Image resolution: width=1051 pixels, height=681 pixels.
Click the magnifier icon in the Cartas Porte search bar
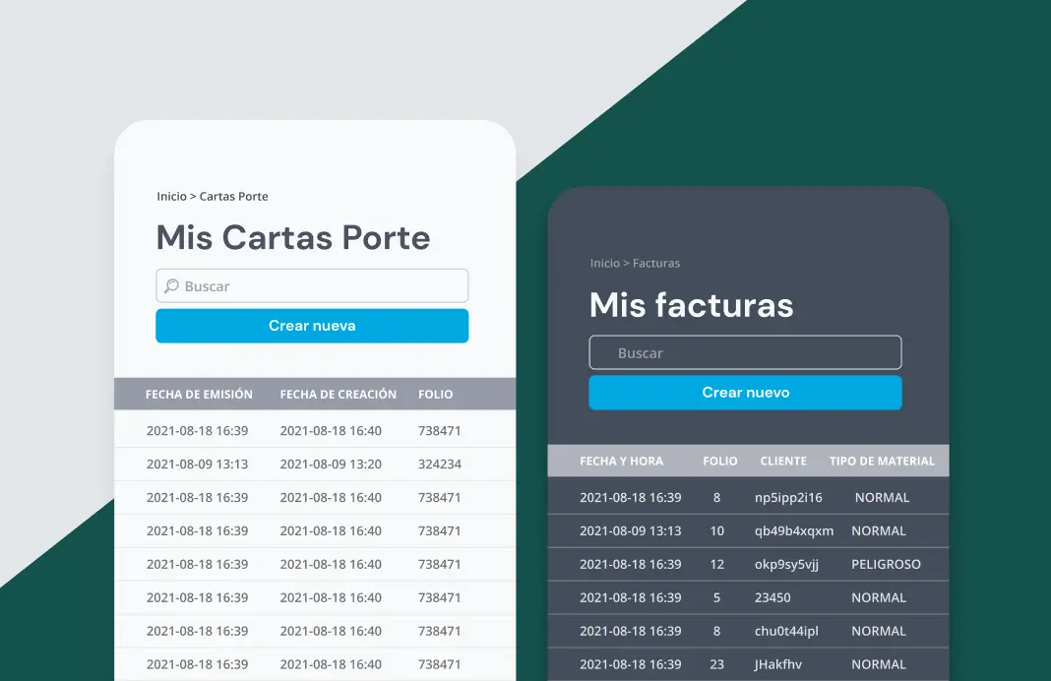coord(171,285)
